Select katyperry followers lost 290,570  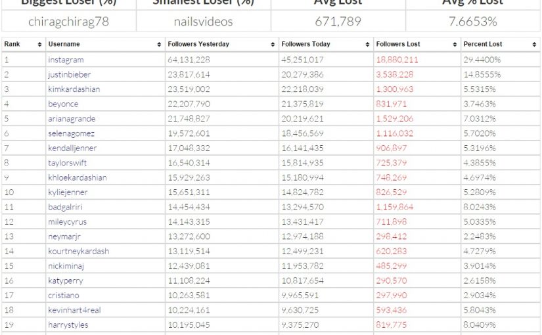[x=392, y=280]
